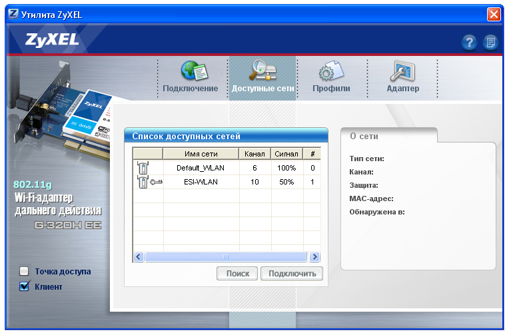Click the access point icon in ESI-WLAN row
This screenshot has height=333, width=509.
click(143, 182)
